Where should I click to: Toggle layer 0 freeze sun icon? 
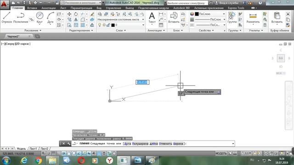[x=104, y=25]
